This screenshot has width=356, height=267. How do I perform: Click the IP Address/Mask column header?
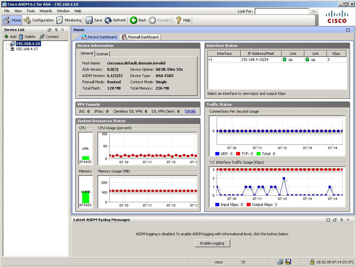click(261, 54)
